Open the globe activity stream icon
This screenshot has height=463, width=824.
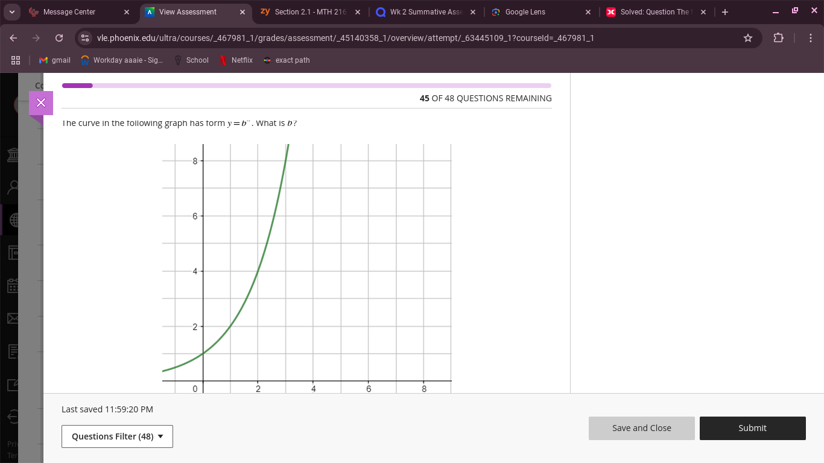point(12,220)
